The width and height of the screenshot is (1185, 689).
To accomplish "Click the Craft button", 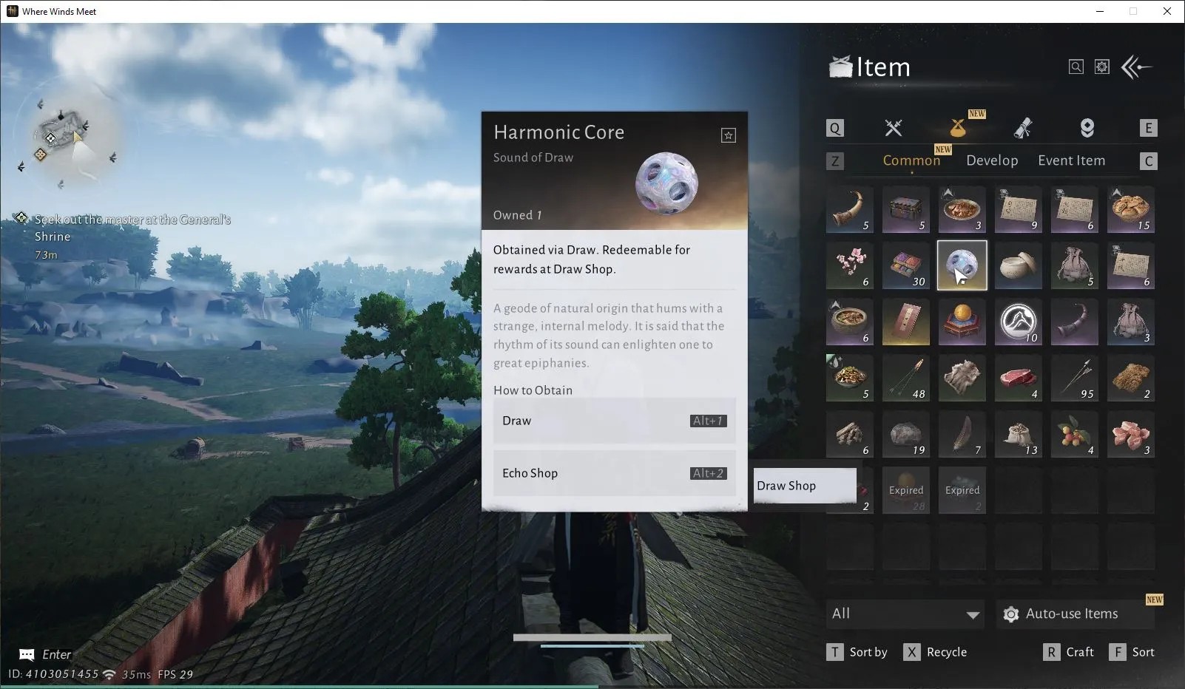I will point(1068,652).
